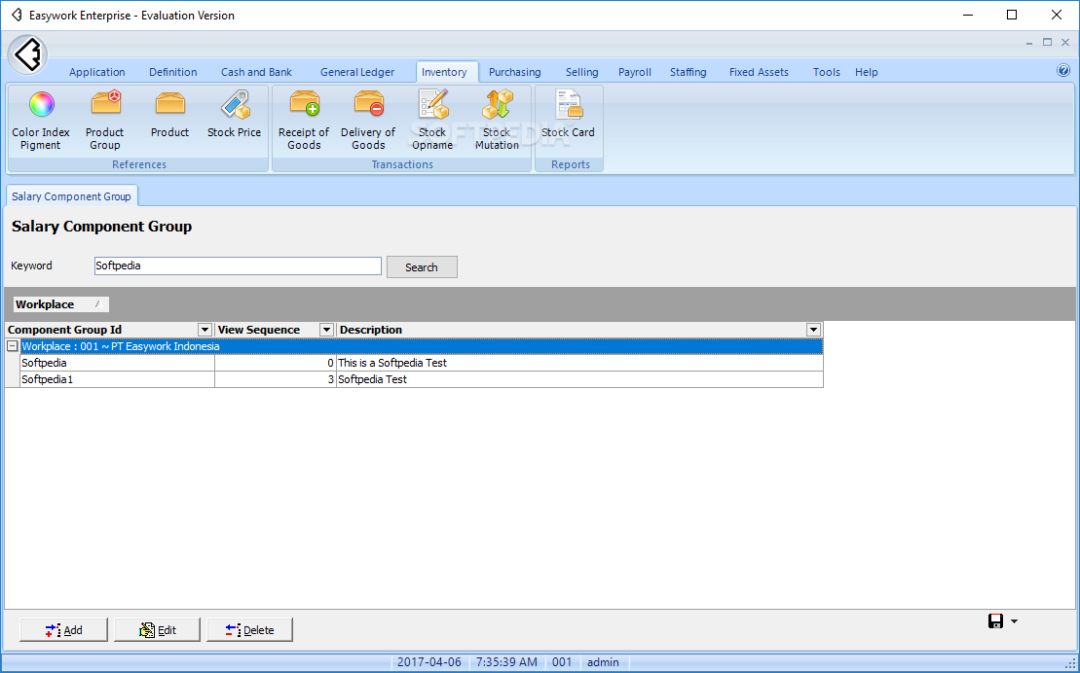The height and width of the screenshot is (673, 1080).
Task: Open Component Group Id column filter dropdown
Action: coord(205,330)
